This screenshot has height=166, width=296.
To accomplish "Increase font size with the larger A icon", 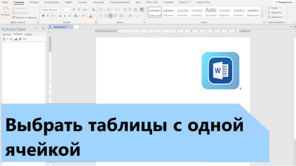I will [74, 9].
